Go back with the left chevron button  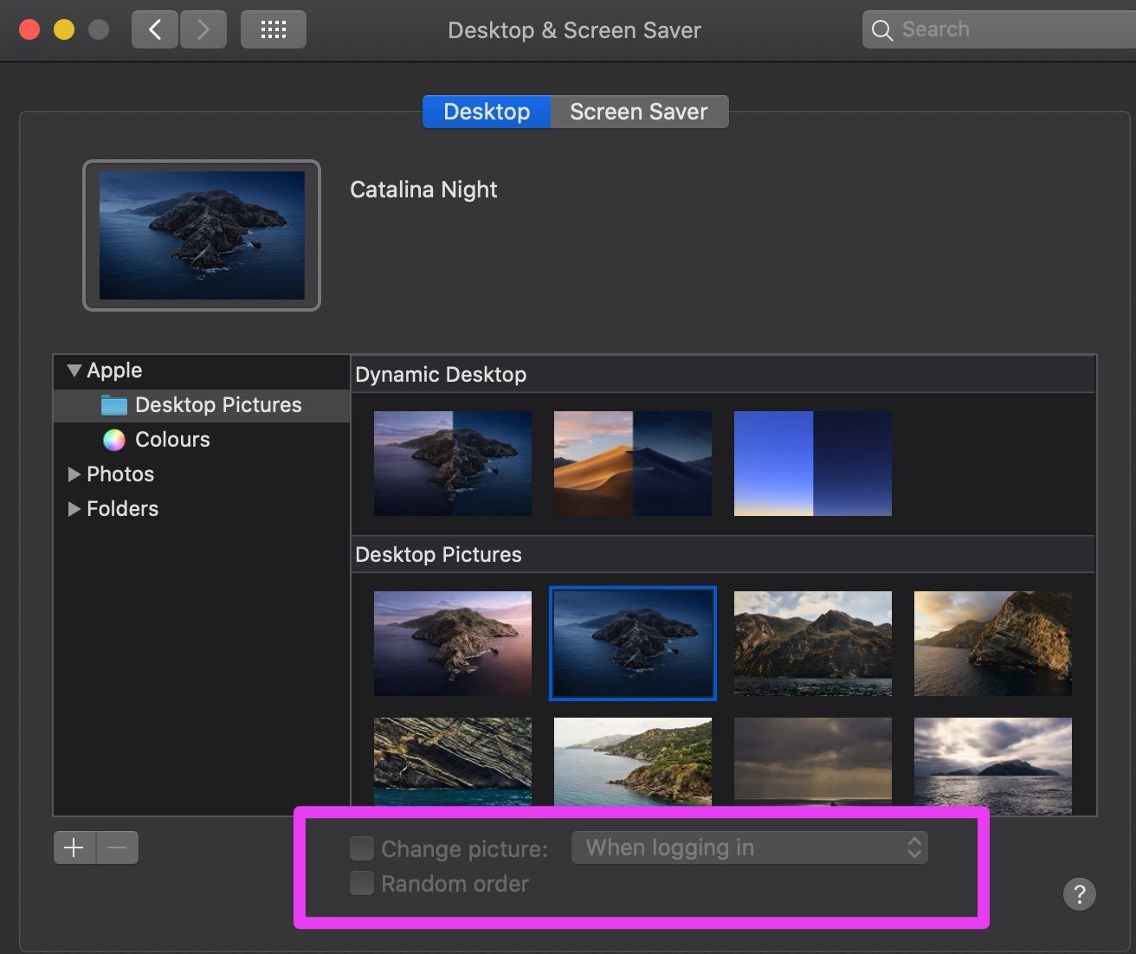tap(155, 29)
